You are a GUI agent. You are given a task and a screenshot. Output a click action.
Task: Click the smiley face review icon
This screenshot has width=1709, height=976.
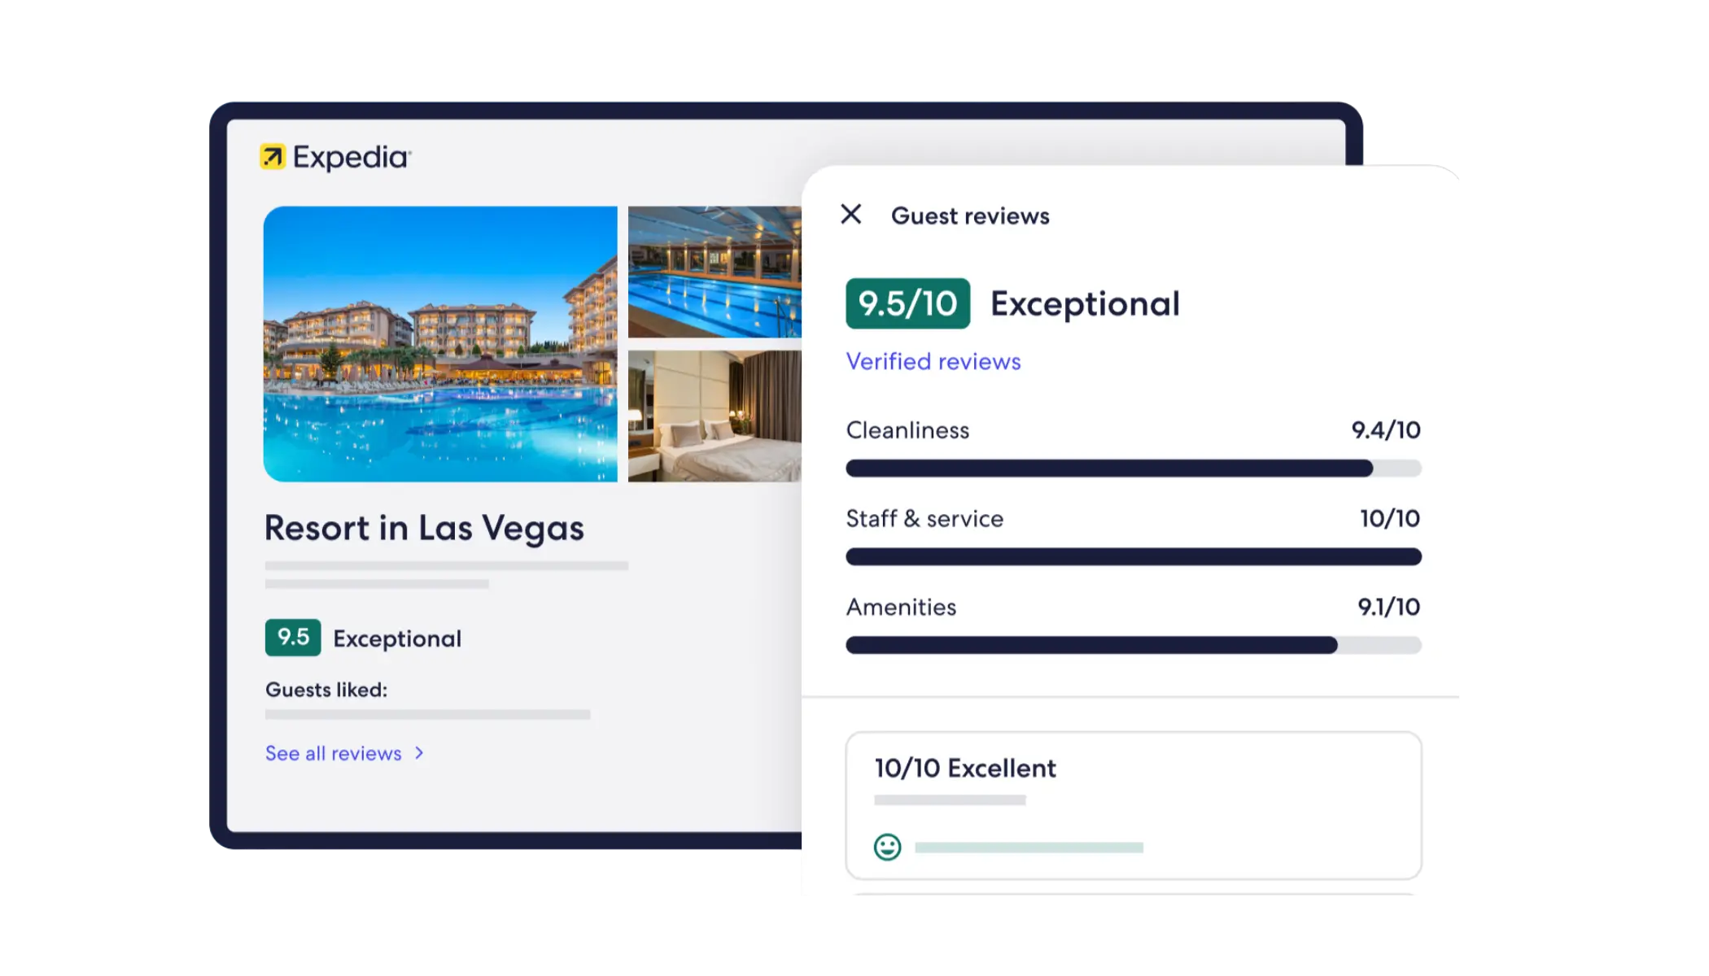[889, 847]
